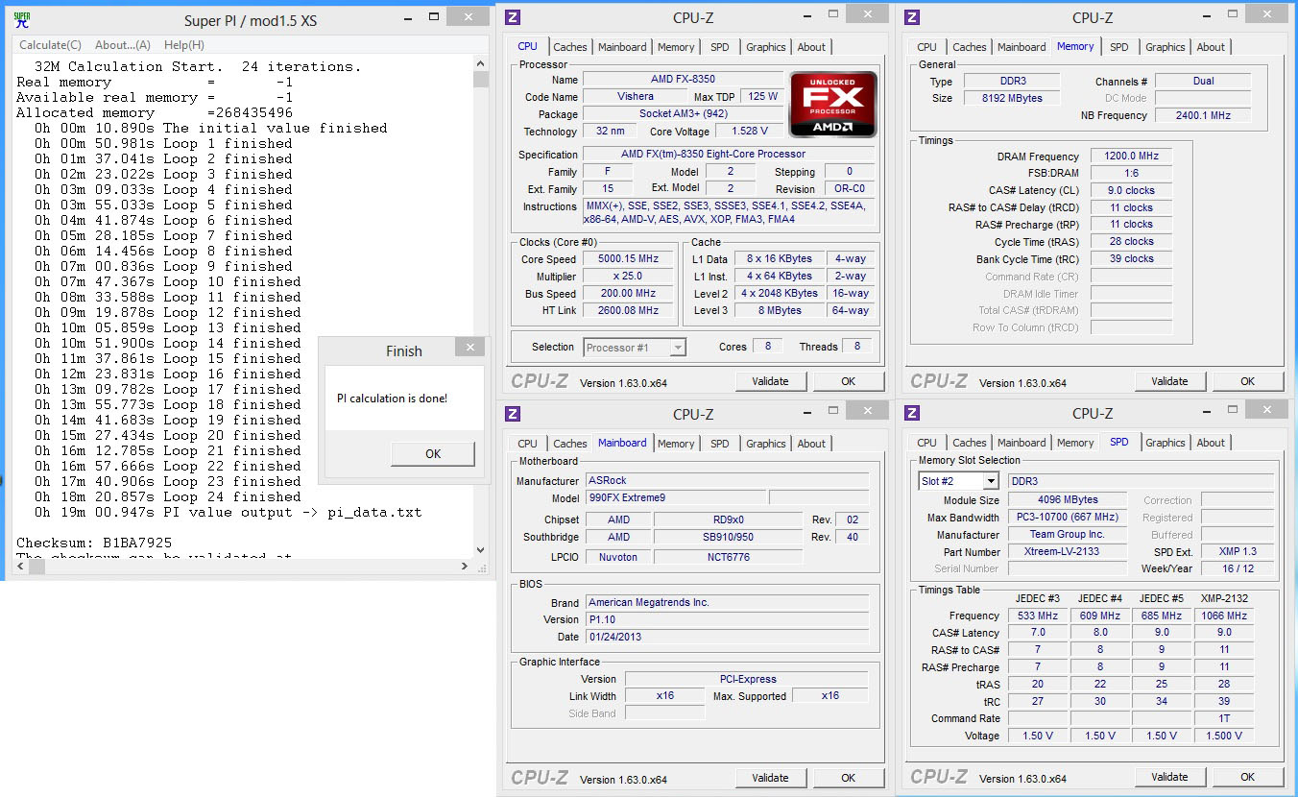
Task: Click OK in the SPD window
Action: (x=1247, y=777)
